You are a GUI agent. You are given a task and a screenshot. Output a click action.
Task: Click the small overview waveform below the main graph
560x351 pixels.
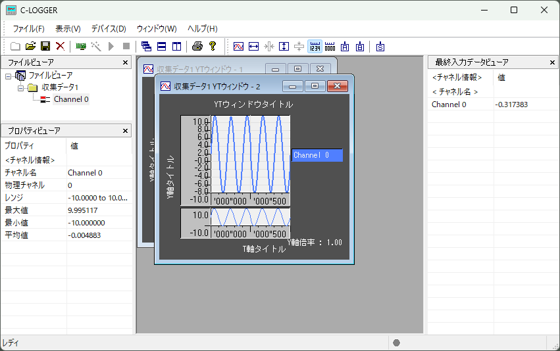tap(250, 216)
